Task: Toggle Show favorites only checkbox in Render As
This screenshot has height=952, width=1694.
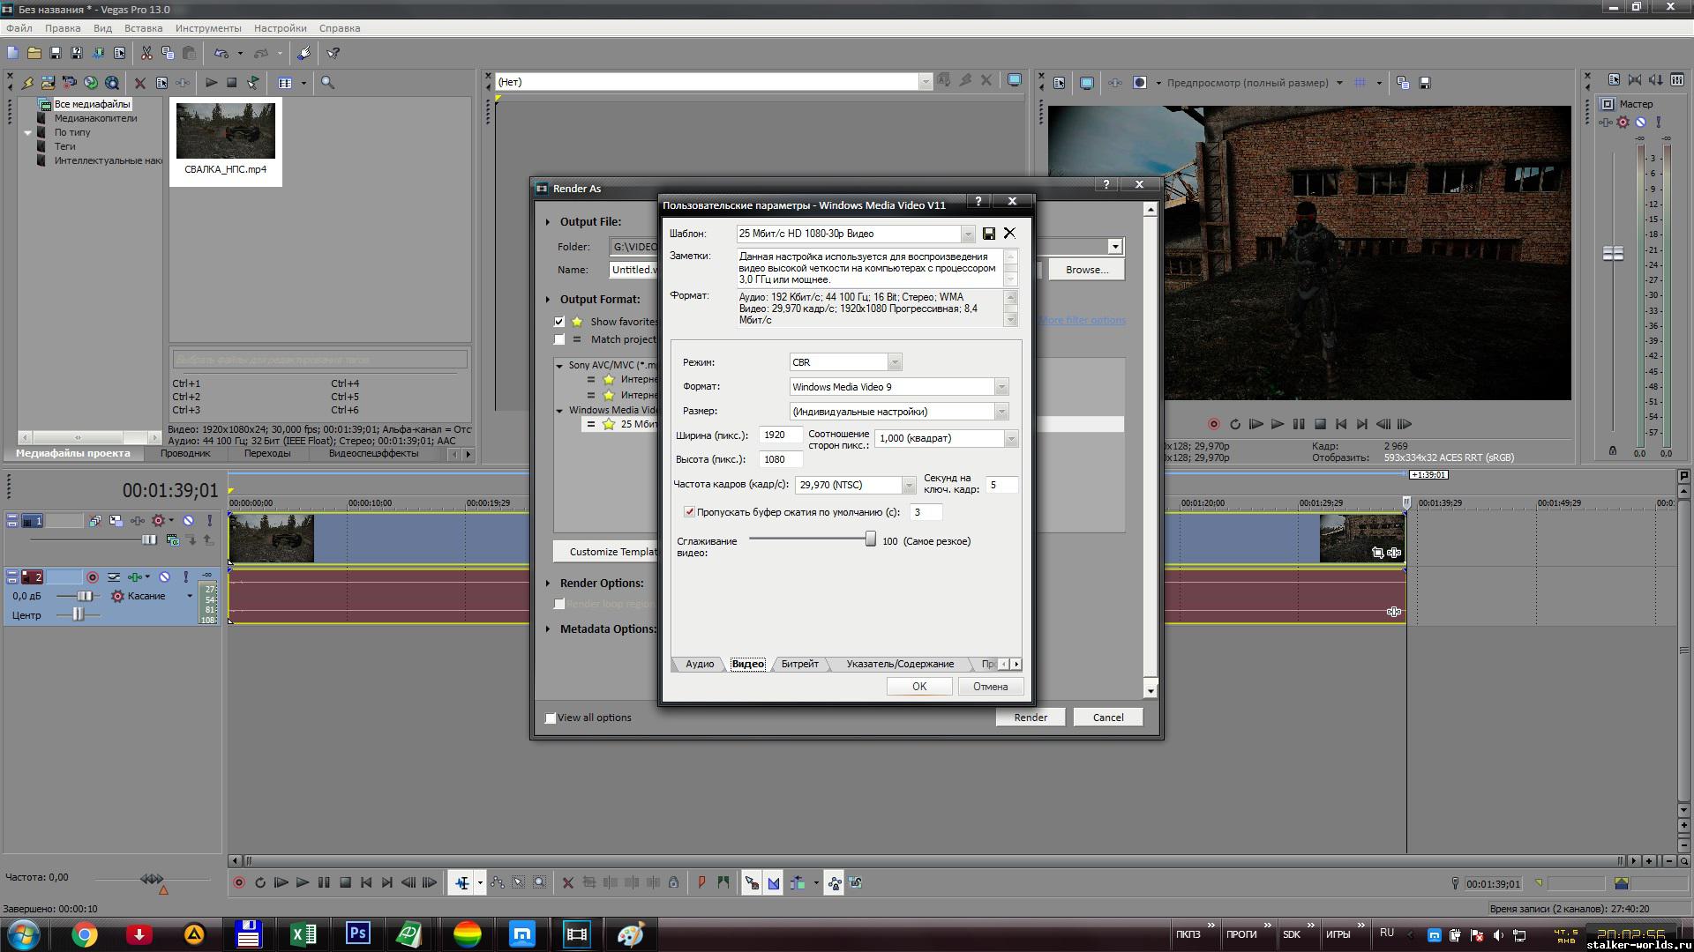Action: pyautogui.click(x=558, y=322)
